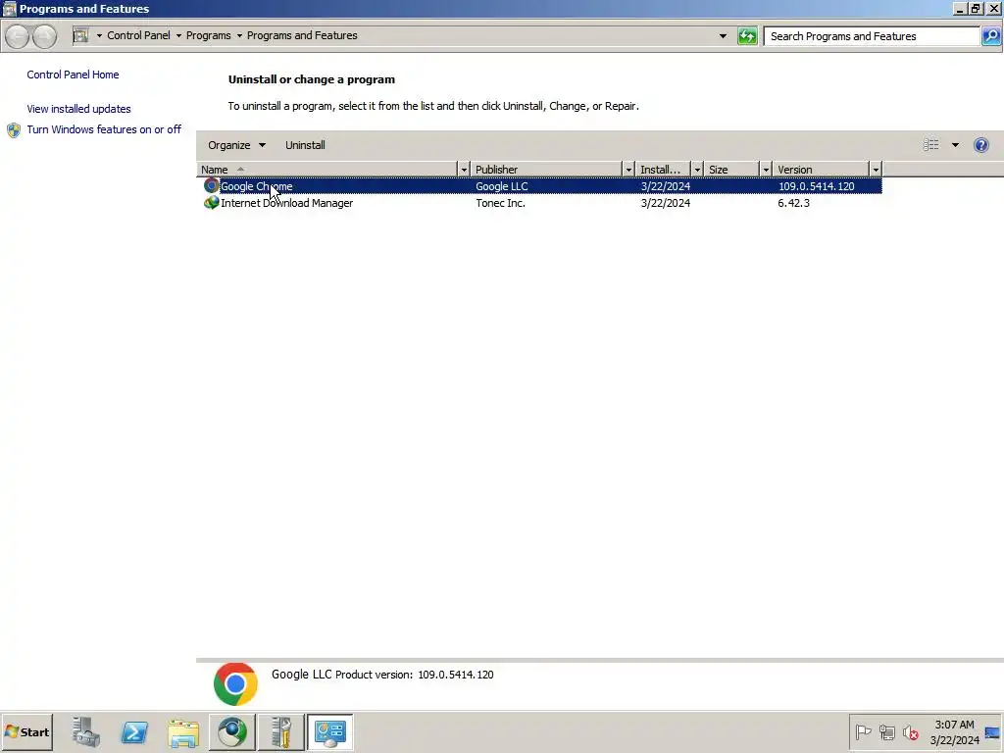Open the Size column filter dropdown
This screenshot has height=753, width=1004.
coord(766,170)
